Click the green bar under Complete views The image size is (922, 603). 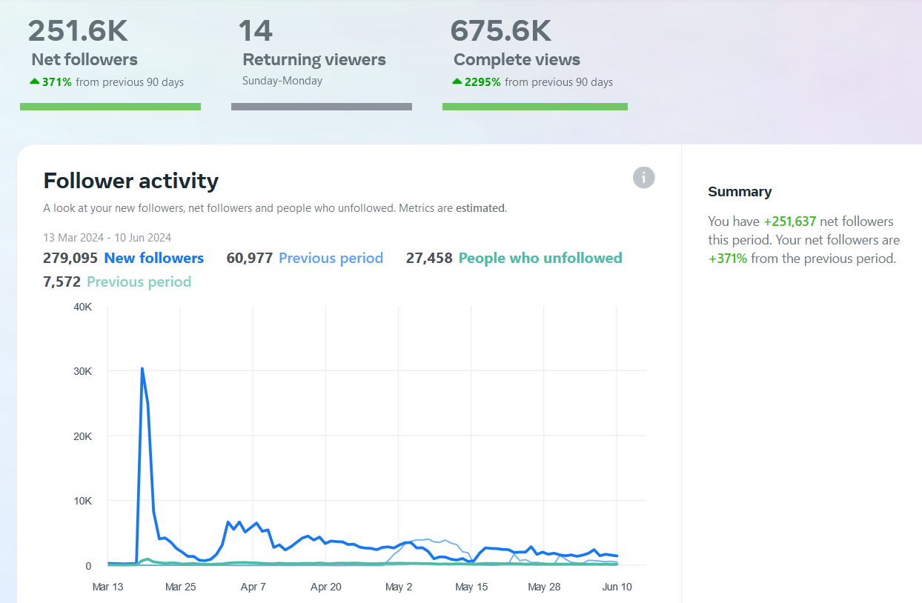point(535,107)
